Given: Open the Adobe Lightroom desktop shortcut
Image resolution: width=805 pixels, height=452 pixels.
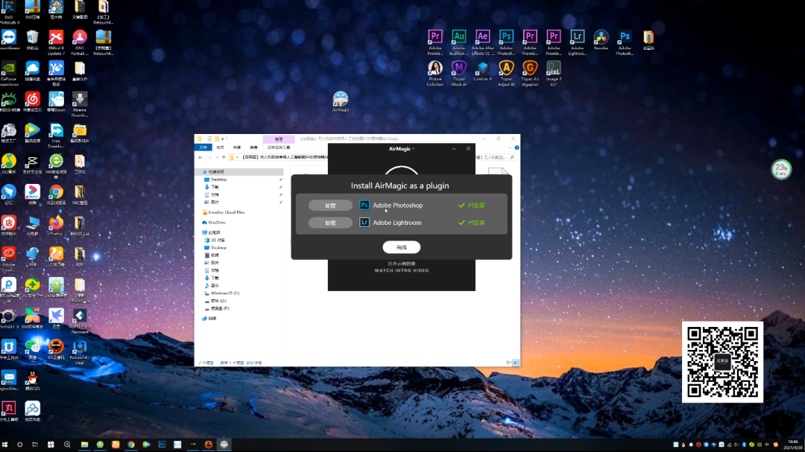Looking at the screenshot, I should pos(577,42).
